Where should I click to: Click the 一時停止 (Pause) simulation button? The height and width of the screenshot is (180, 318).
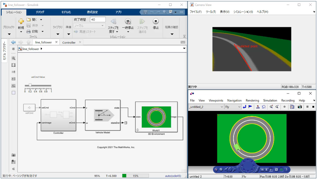tap(128, 21)
